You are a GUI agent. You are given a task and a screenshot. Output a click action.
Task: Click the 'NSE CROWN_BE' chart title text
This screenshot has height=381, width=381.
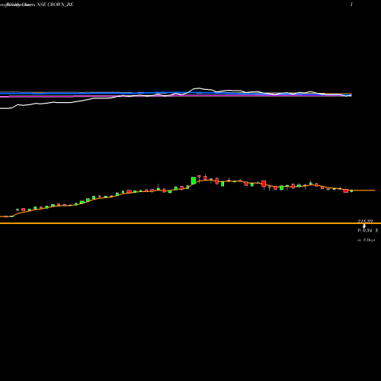[55, 5]
